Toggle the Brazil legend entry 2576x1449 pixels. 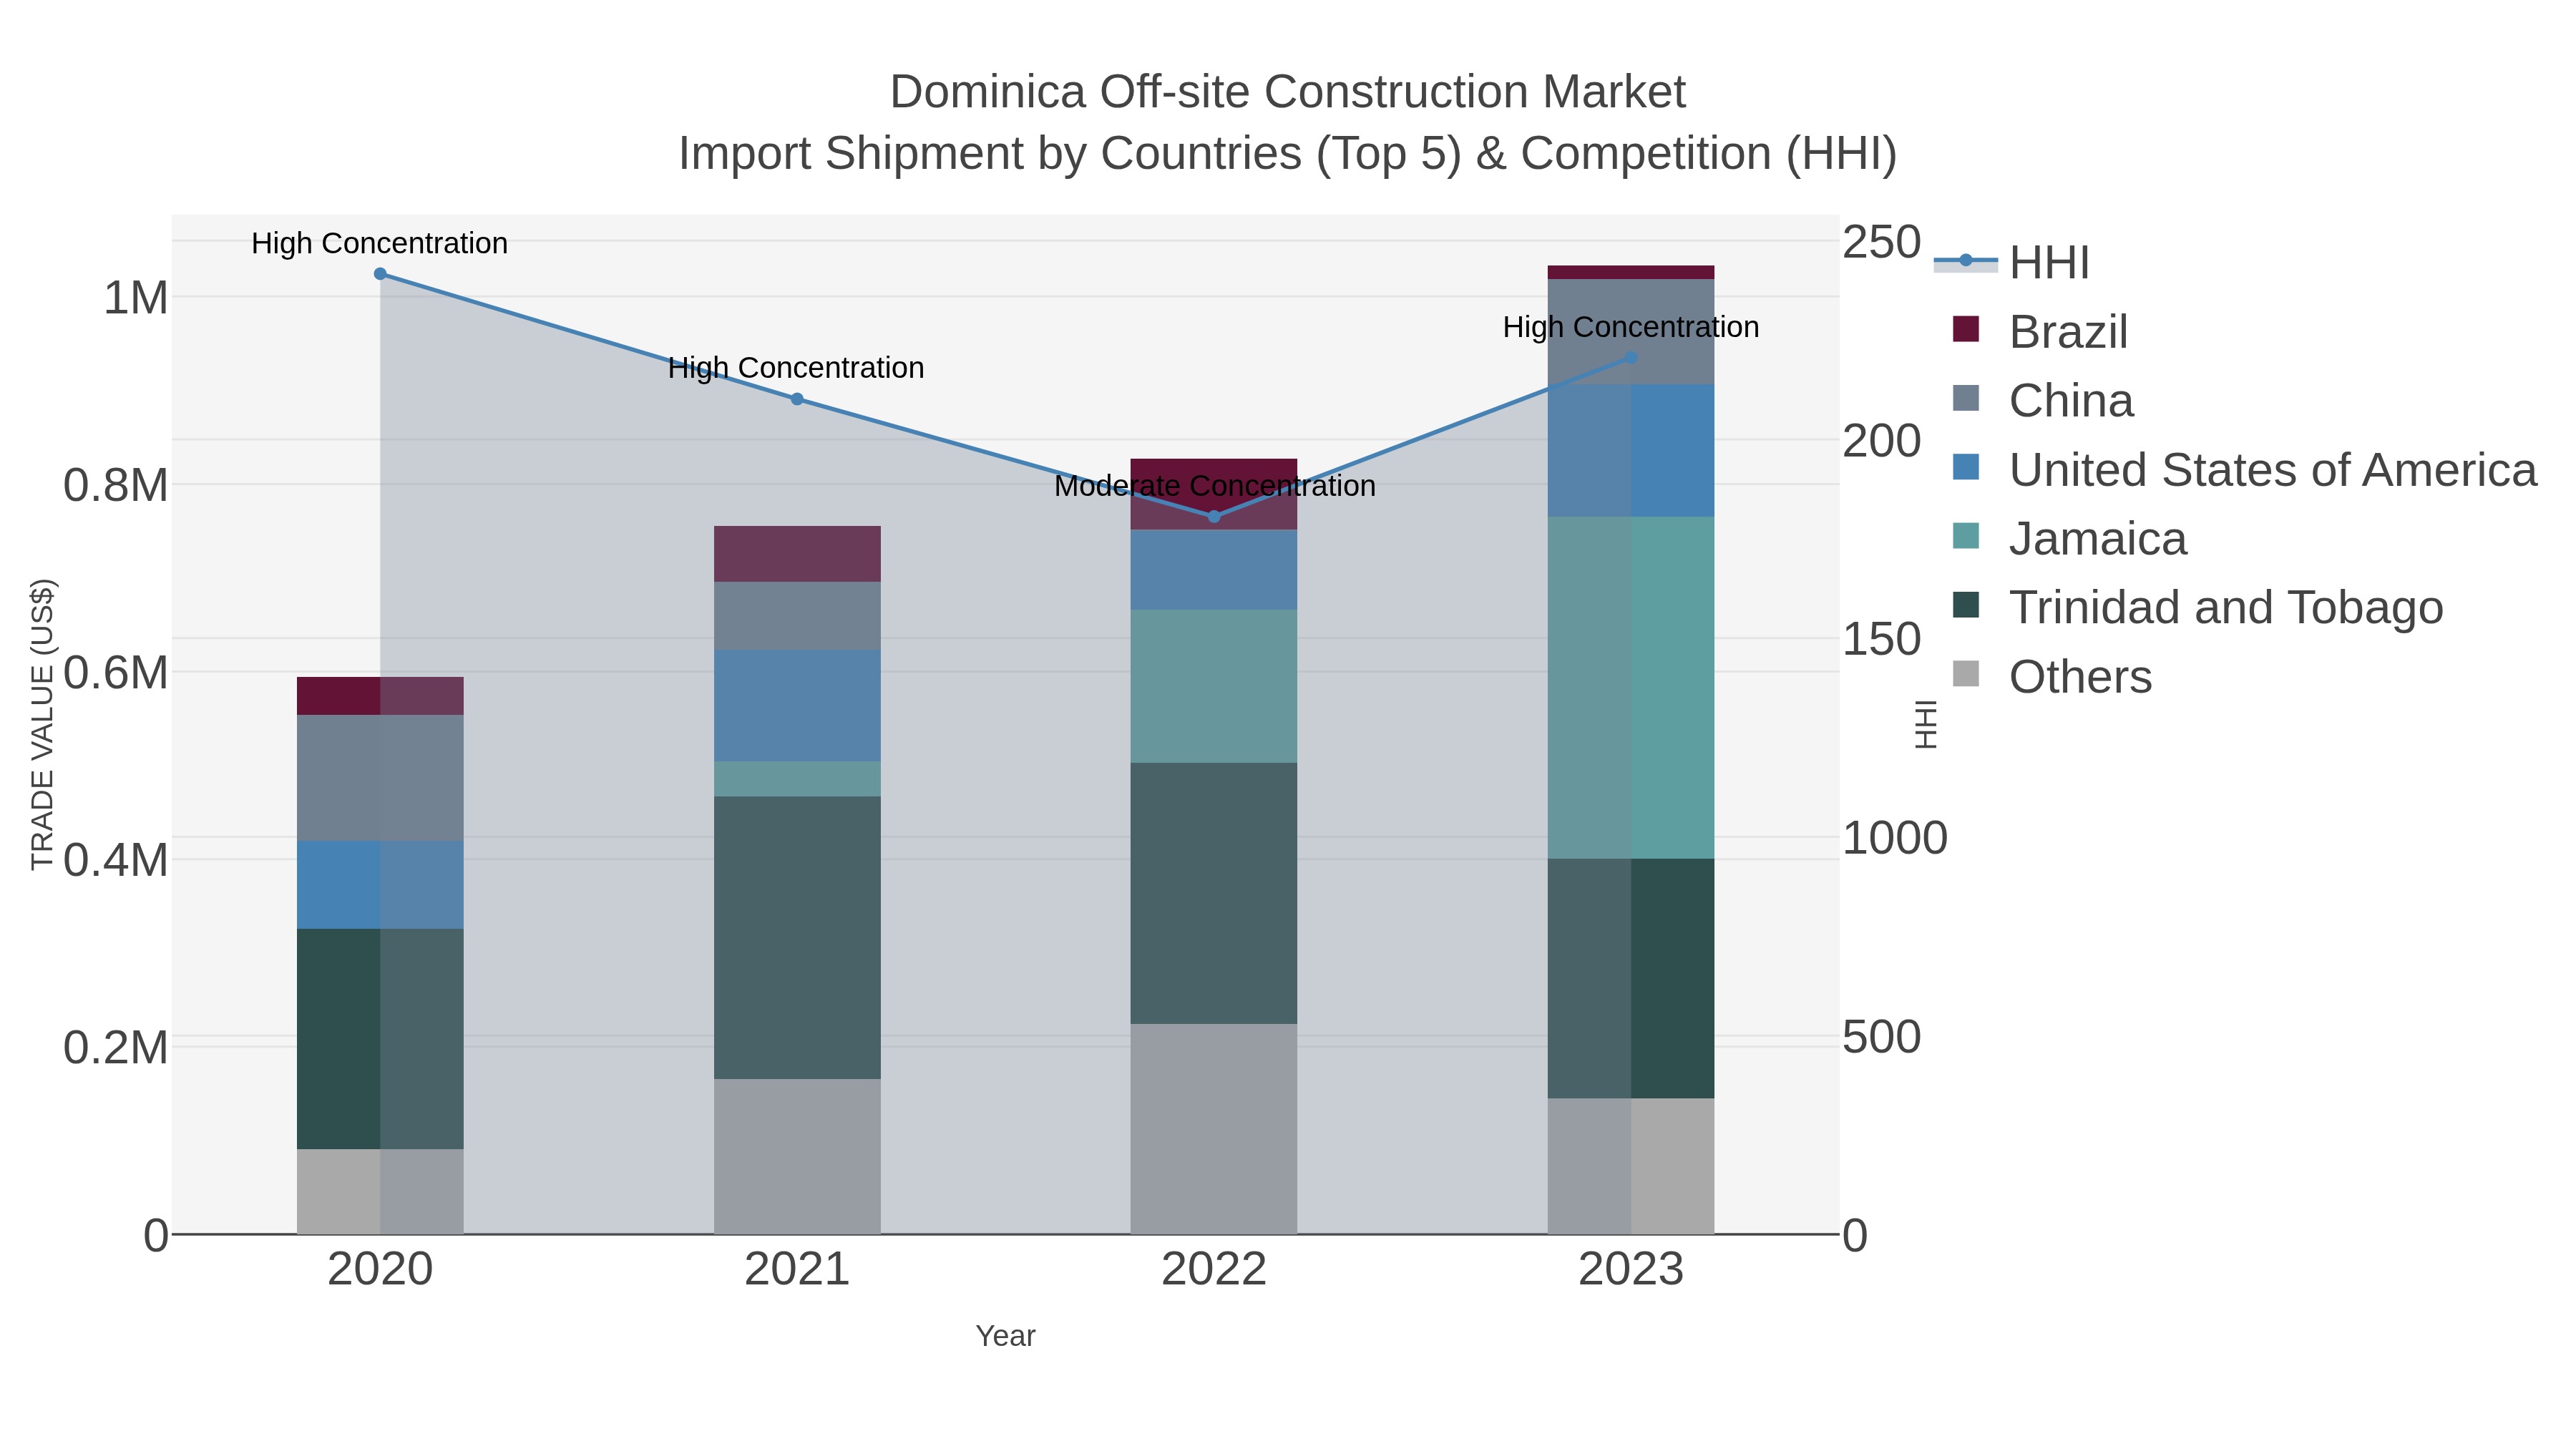coord(2040,331)
